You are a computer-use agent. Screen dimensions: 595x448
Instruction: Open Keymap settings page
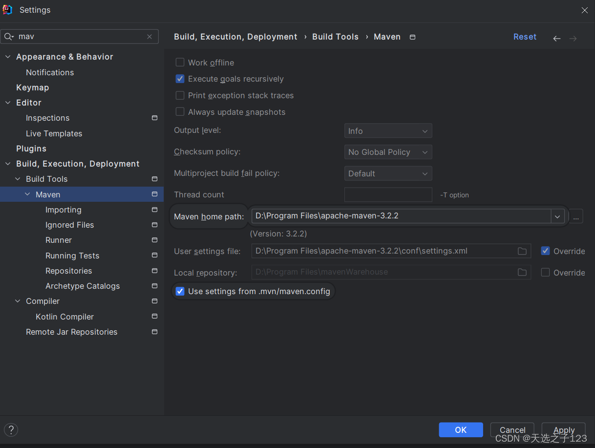(x=32, y=87)
